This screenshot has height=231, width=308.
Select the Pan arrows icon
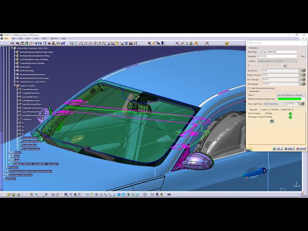tap(96, 194)
